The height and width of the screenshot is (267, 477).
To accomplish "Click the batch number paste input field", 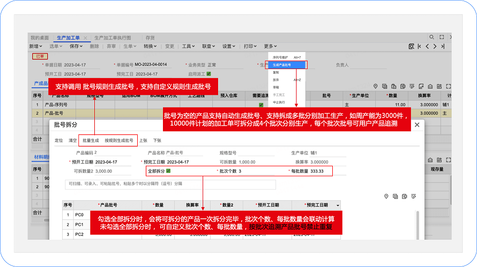I will 169,184.
